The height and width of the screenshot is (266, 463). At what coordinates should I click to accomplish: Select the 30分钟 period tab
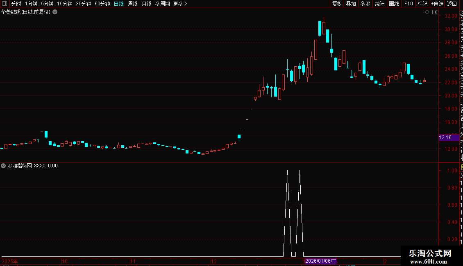point(84,4)
